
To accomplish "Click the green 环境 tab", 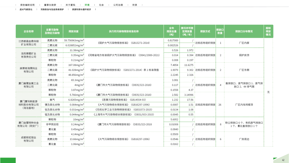I will pyautogui.click(x=87, y=5).
